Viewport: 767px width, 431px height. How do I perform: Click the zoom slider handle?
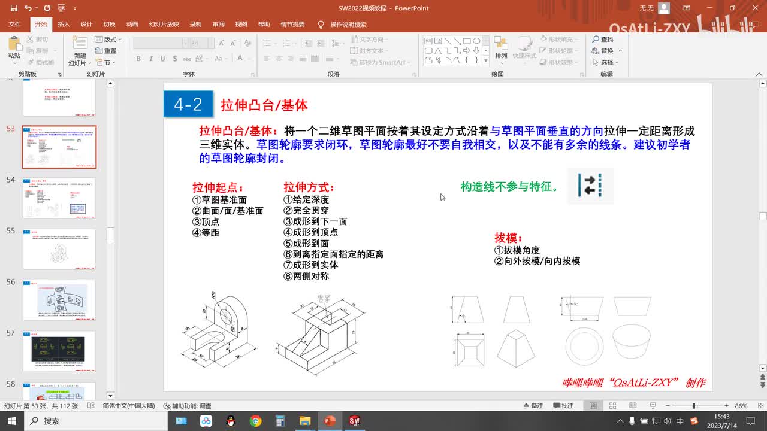click(694, 406)
